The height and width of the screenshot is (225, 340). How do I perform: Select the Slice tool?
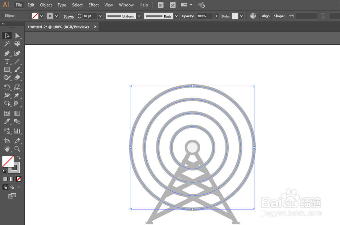17,141
